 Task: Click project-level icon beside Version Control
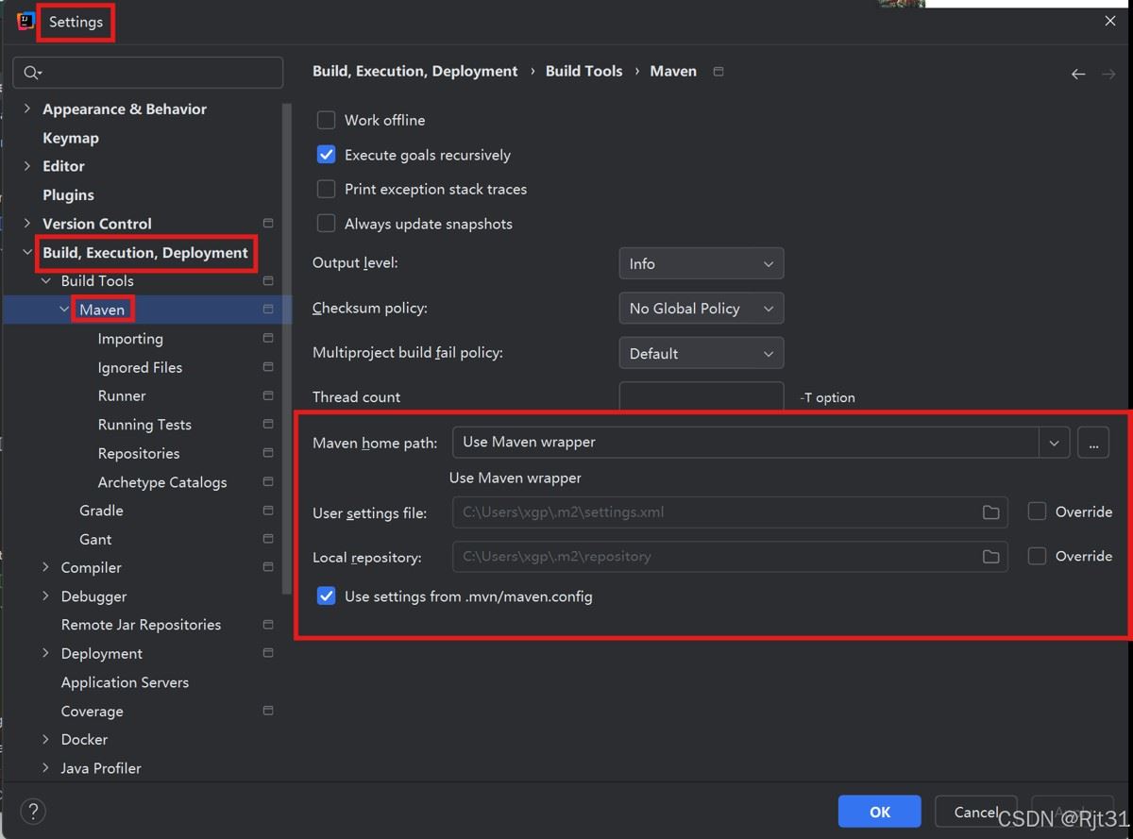pyautogui.click(x=268, y=224)
